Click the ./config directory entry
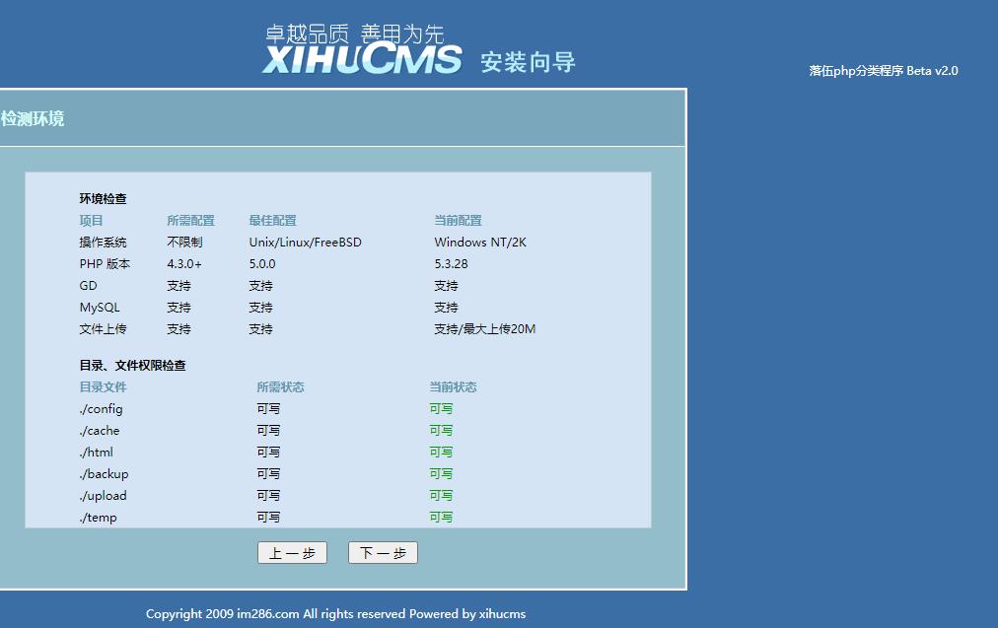Screen dimensions: 998x628 [102, 409]
